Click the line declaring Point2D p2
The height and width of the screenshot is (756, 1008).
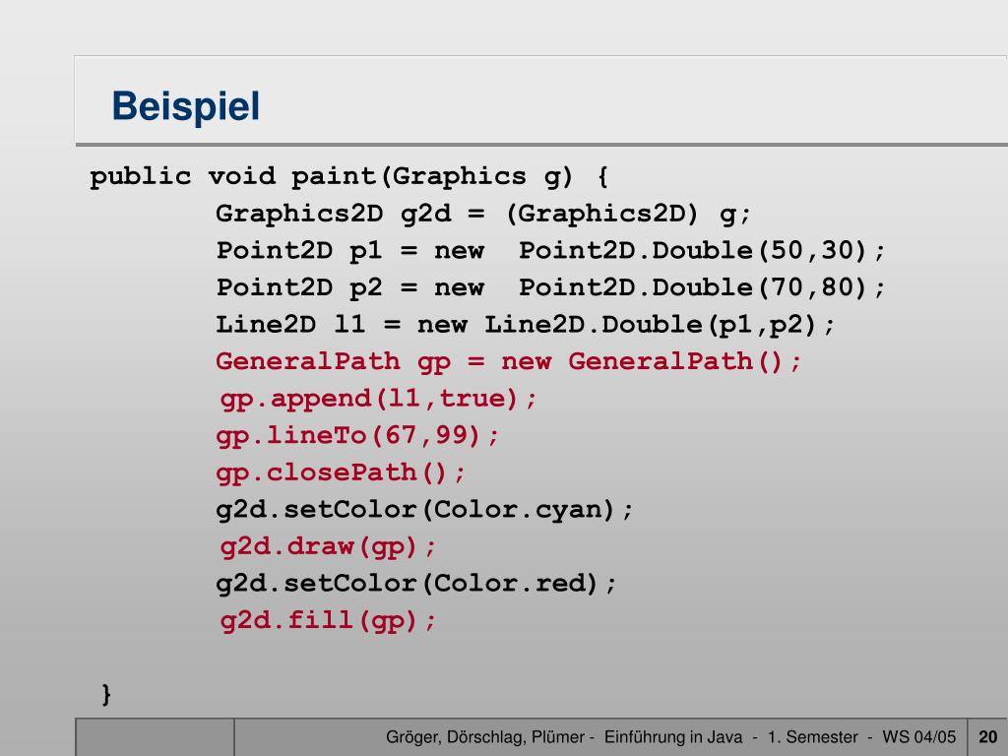tap(551, 287)
